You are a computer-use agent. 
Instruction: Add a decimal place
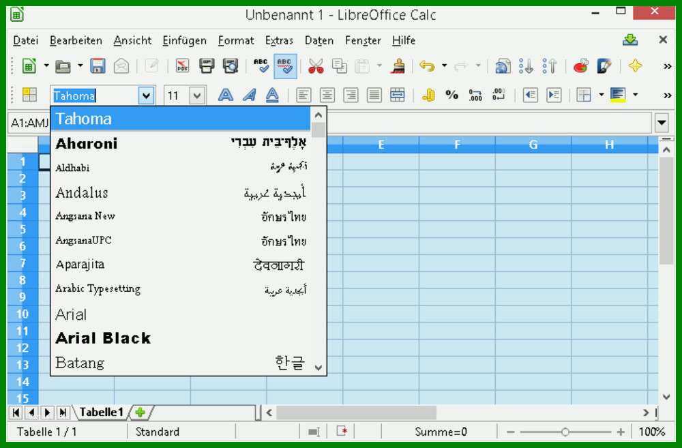click(475, 95)
